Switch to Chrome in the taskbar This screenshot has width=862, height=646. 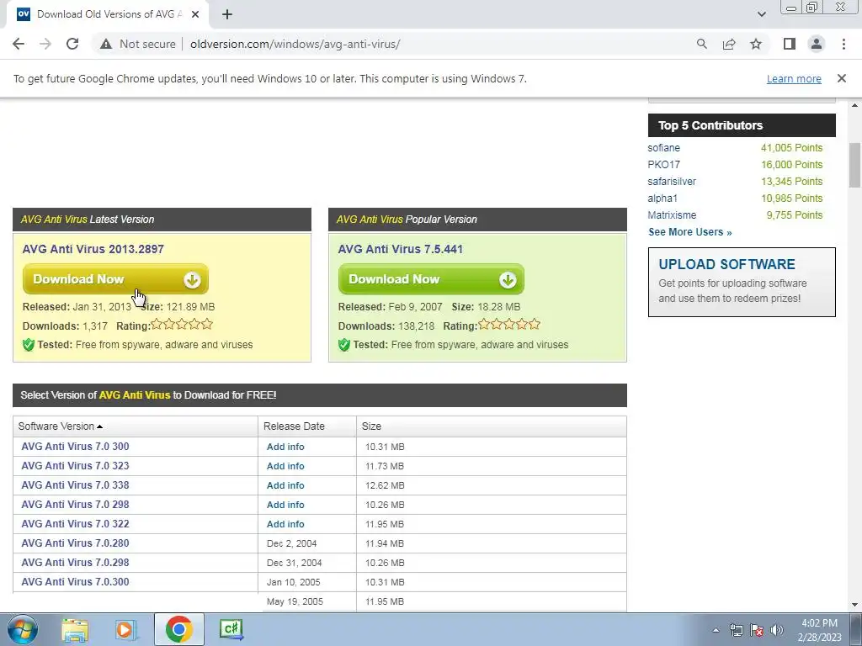[178, 629]
